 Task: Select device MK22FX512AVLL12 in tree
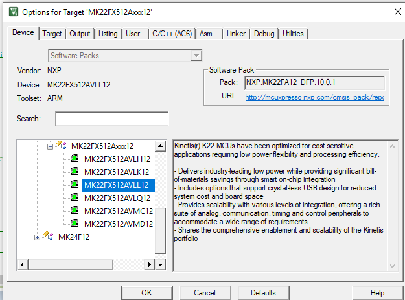(119, 185)
